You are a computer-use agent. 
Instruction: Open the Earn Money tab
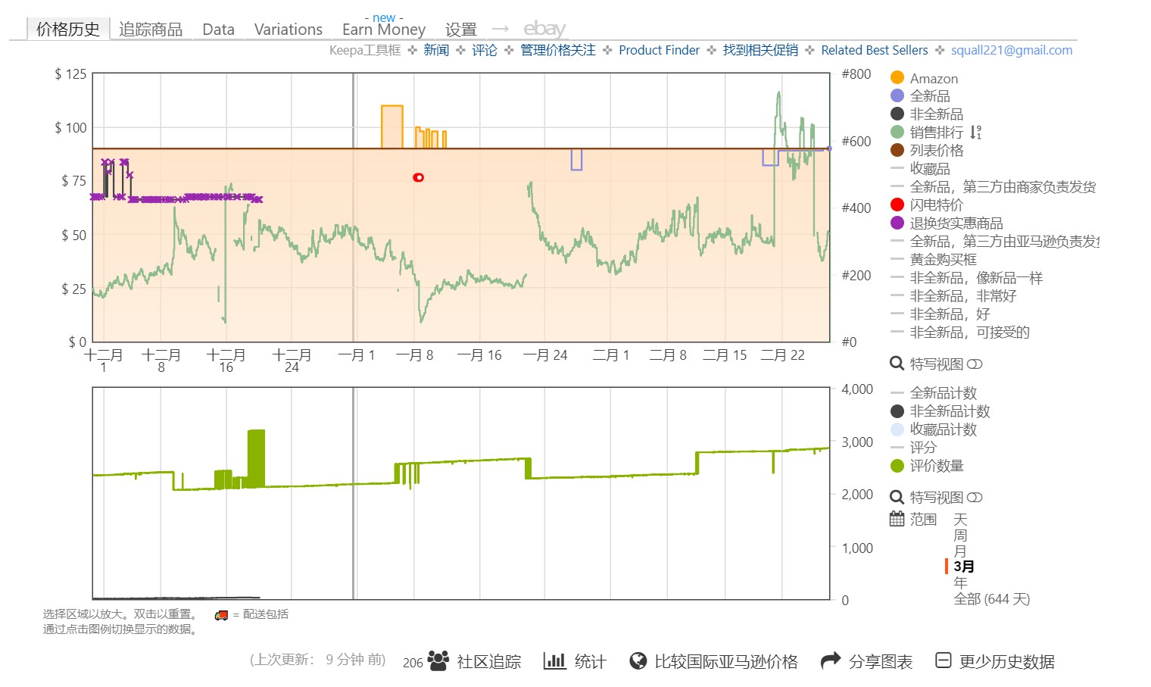pyautogui.click(x=384, y=29)
